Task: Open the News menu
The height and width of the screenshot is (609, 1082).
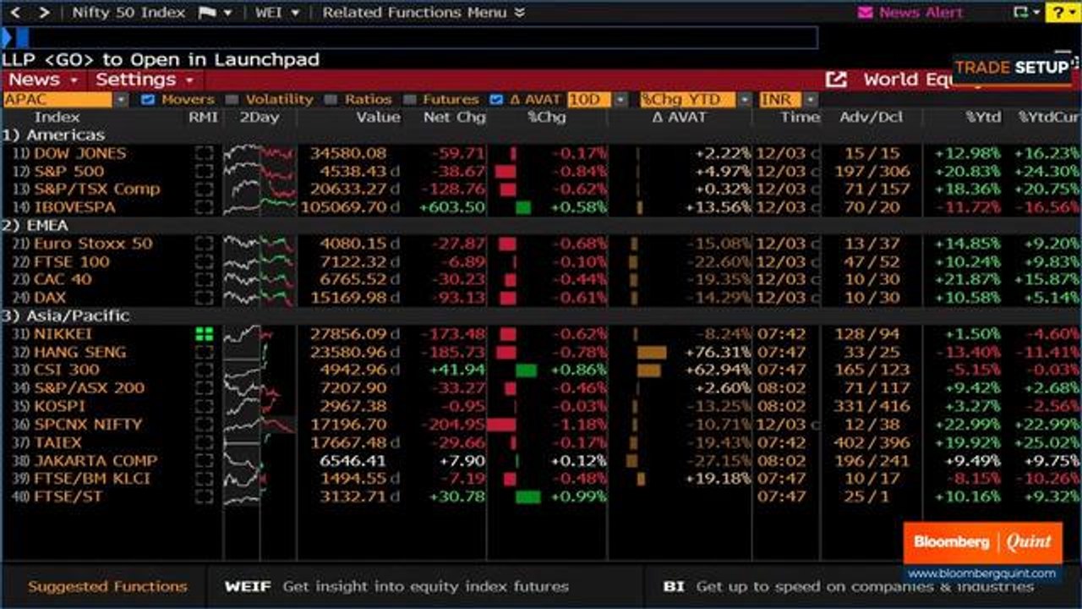Action: pos(43,80)
